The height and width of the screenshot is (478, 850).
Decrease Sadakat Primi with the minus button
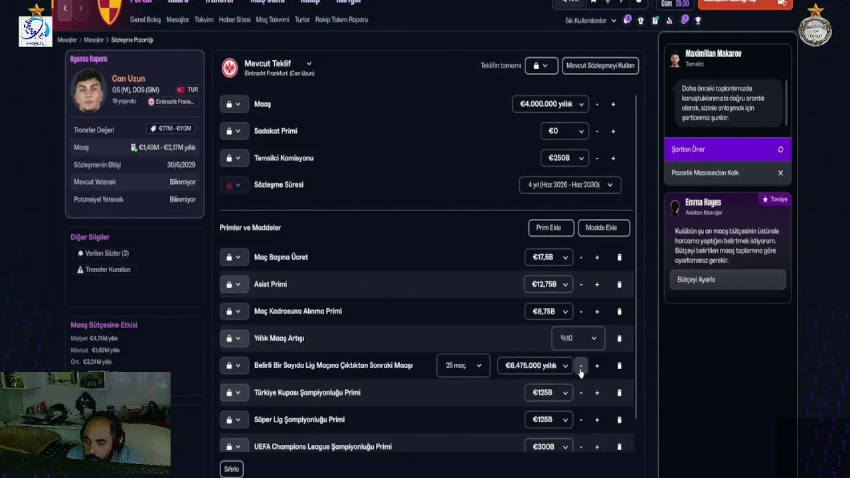click(597, 131)
